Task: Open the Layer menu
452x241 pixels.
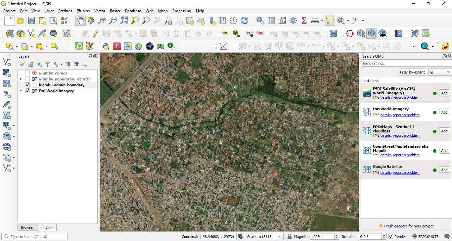Action: coord(49,11)
